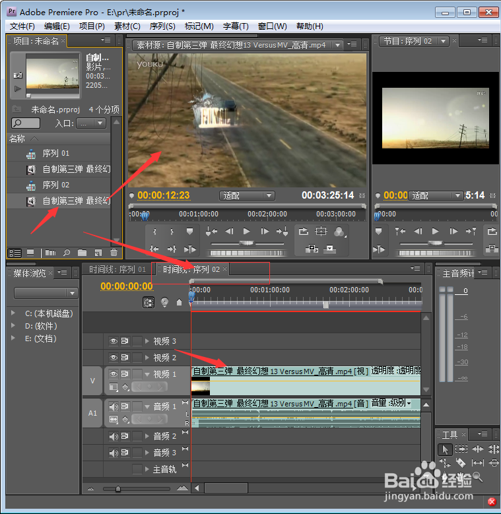Click the Automate to Sequence icon

50,253
